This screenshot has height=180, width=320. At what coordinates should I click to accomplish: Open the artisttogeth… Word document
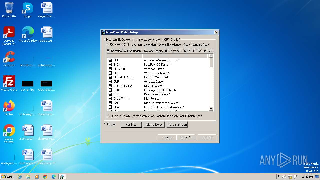28,132
